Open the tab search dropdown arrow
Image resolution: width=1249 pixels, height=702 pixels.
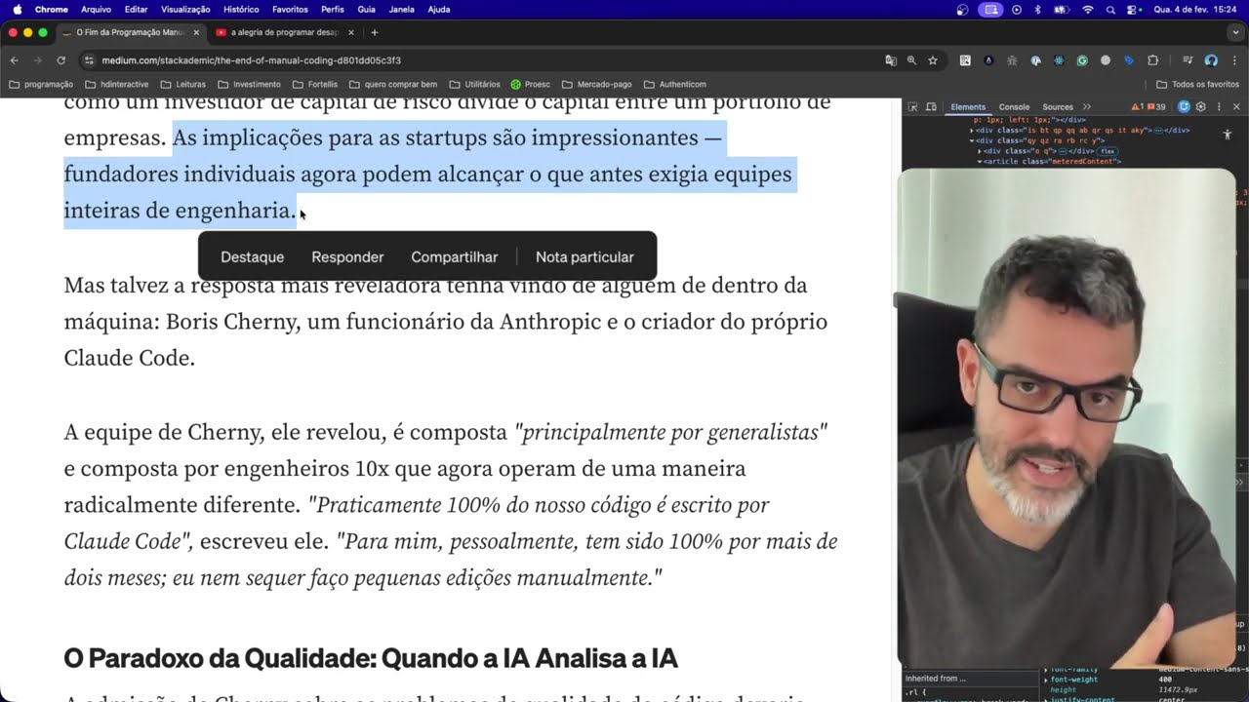click(1235, 32)
